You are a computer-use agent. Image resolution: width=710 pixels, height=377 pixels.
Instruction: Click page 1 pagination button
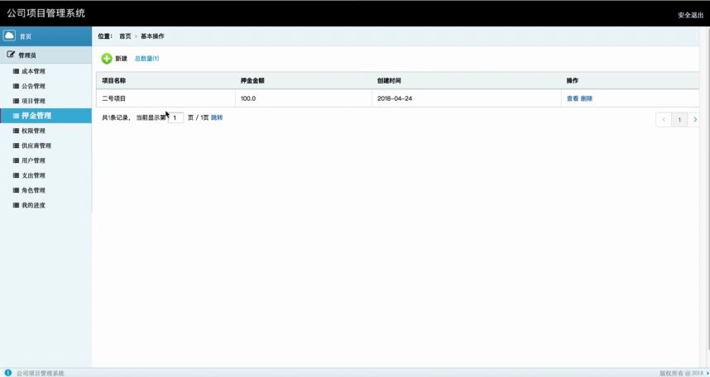point(679,120)
